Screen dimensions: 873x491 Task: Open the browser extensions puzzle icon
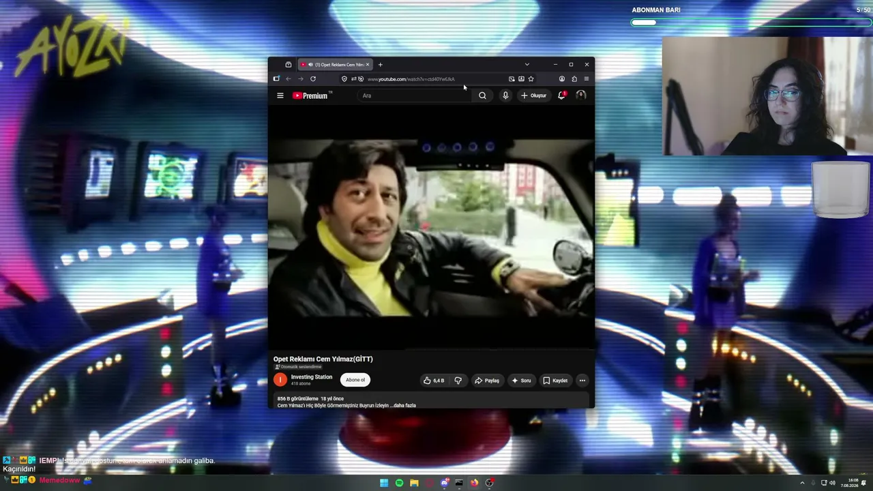pyautogui.click(x=574, y=79)
